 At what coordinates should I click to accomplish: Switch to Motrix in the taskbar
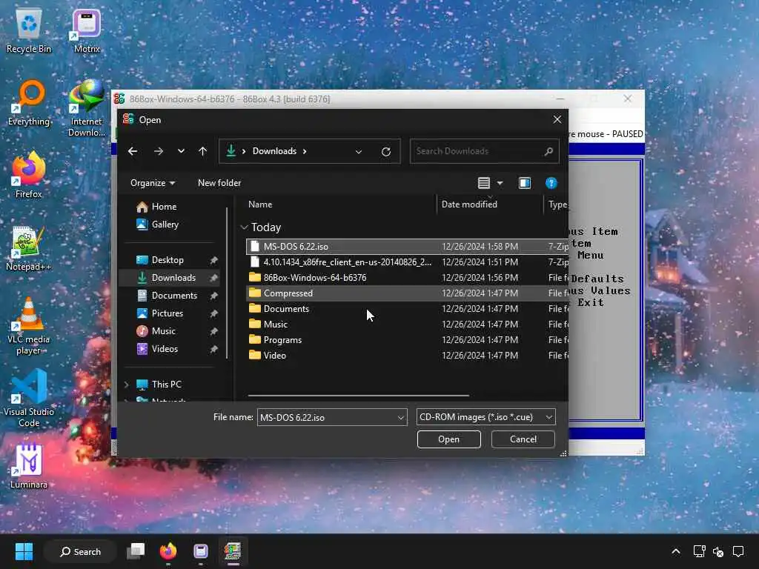200,551
